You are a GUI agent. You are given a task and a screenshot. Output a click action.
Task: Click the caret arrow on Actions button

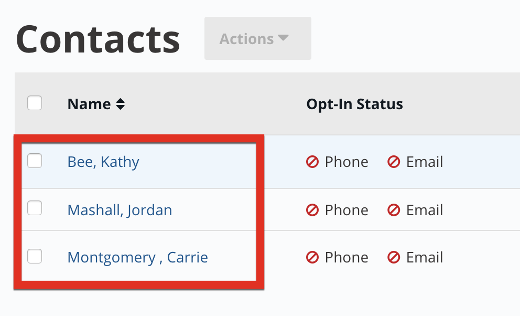click(x=283, y=37)
